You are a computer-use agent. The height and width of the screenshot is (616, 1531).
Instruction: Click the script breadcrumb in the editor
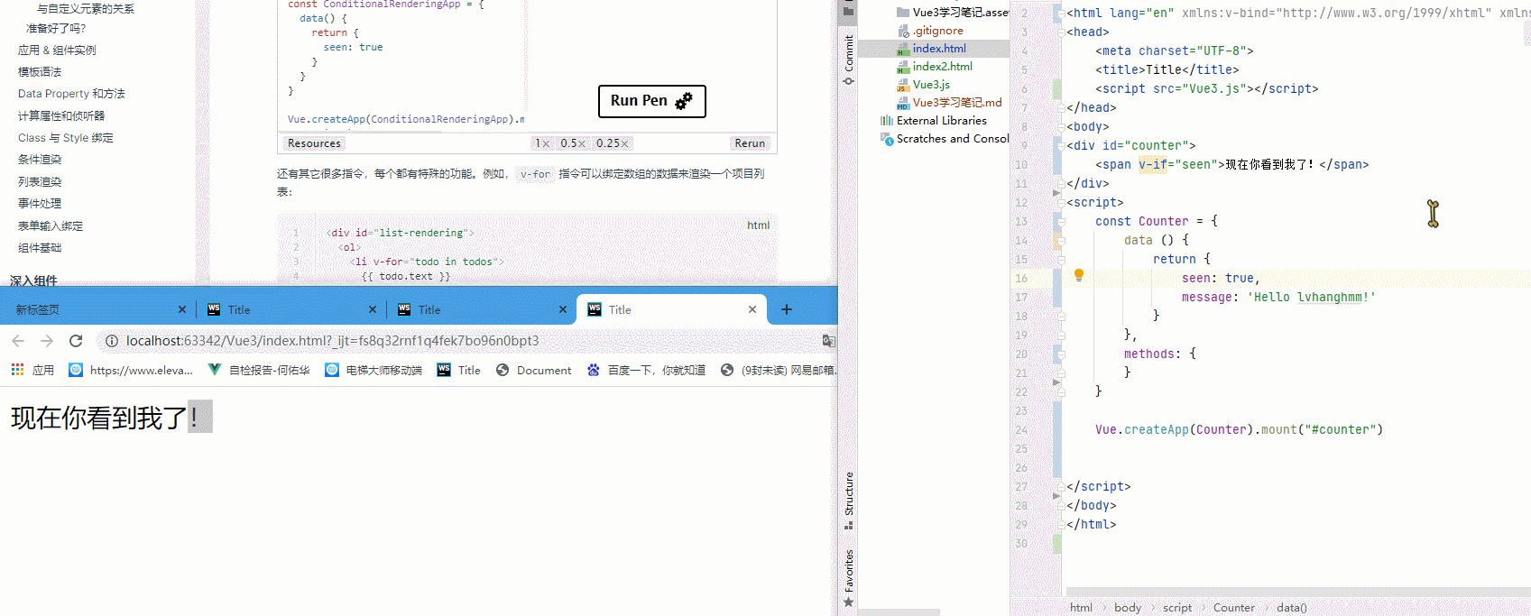point(1176,608)
